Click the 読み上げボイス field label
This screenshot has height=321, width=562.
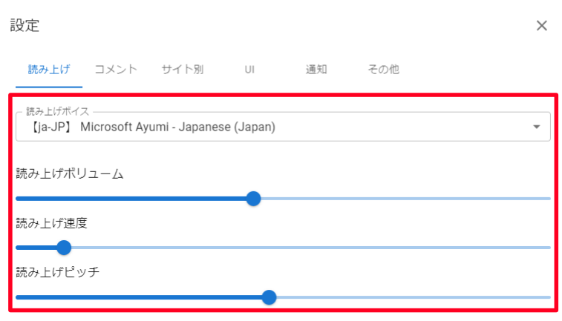coord(57,112)
